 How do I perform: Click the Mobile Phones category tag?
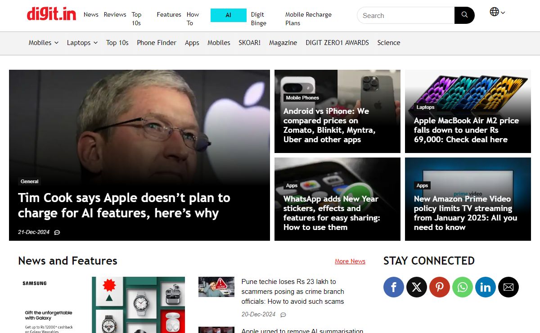tap(302, 98)
